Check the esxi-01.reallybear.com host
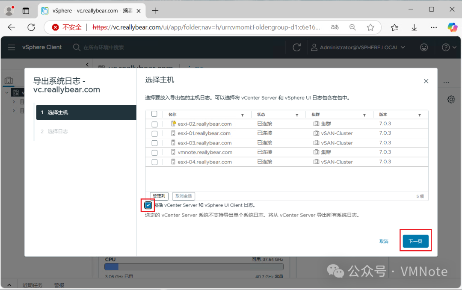This screenshot has width=462, height=290. (154, 133)
